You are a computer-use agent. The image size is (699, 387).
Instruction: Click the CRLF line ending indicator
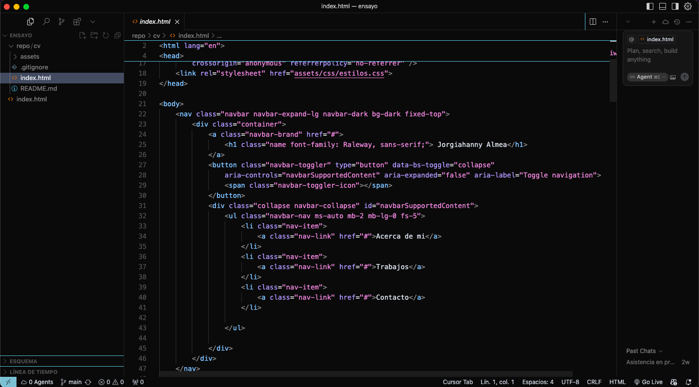(594, 382)
